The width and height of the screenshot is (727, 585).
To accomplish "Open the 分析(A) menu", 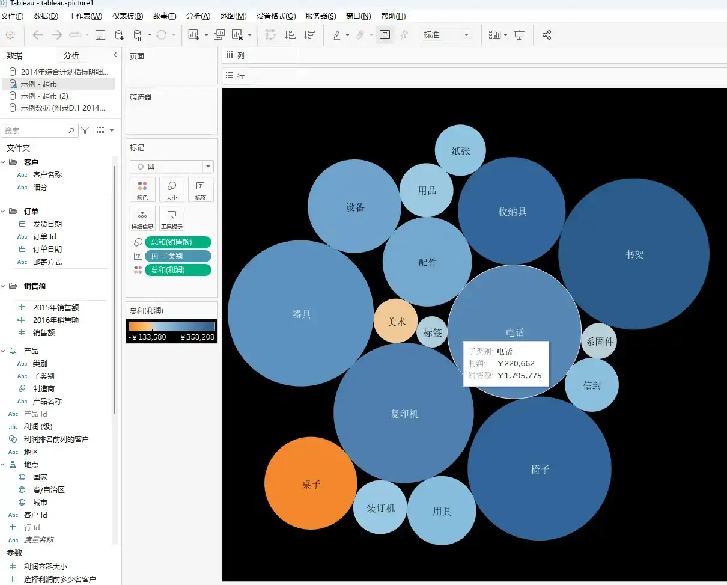I will 198,16.
